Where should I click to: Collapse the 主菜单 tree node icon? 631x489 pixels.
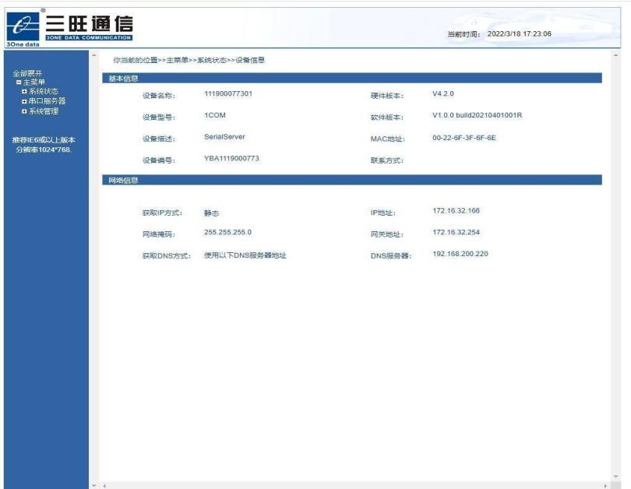click(x=18, y=83)
